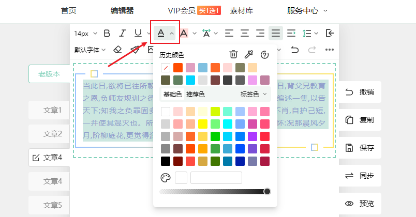Pick the navy blue swatch beside black row
This screenshot has height=217, width=416.
(240, 161)
